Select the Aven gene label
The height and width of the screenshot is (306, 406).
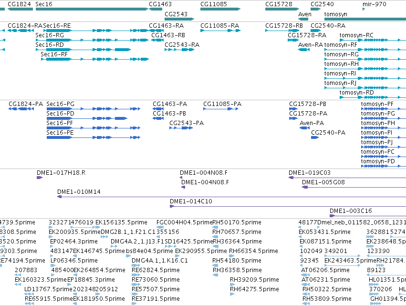[x=305, y=14]
